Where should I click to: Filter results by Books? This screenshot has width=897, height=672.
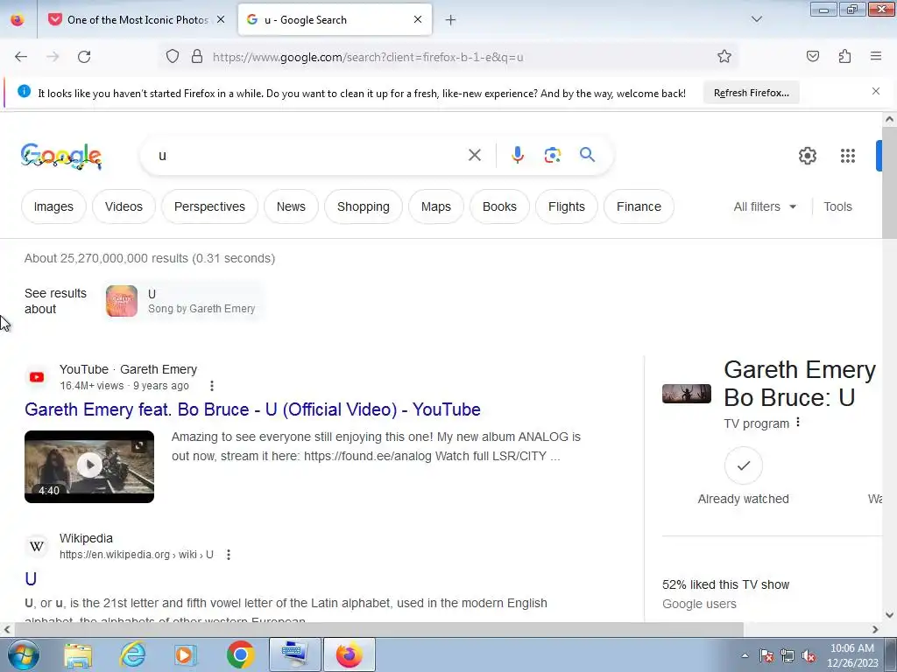click(499, 206)
